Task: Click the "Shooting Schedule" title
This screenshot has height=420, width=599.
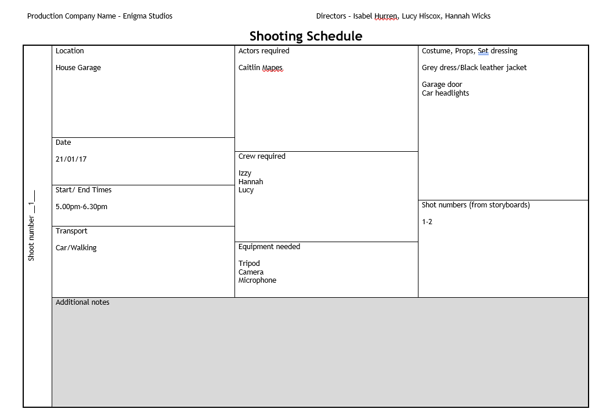Action: pyautogui.click(x=306, y=36)
